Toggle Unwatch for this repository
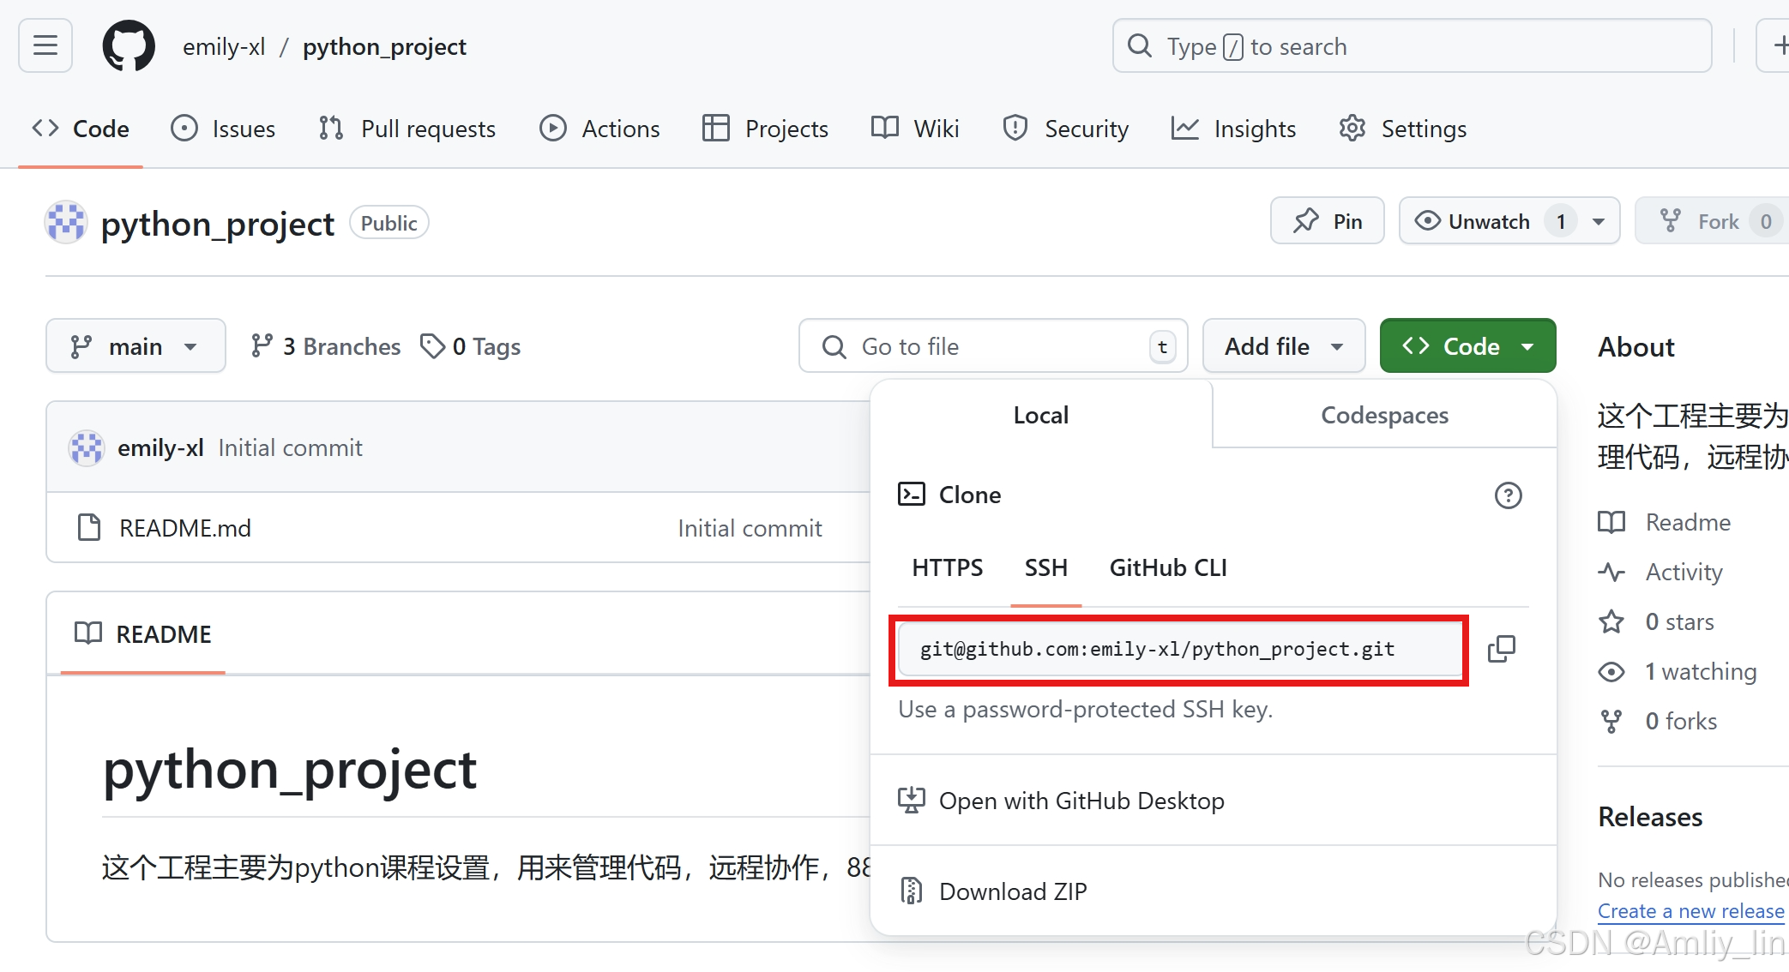 pyautogui.click(x=1473, y=221)
